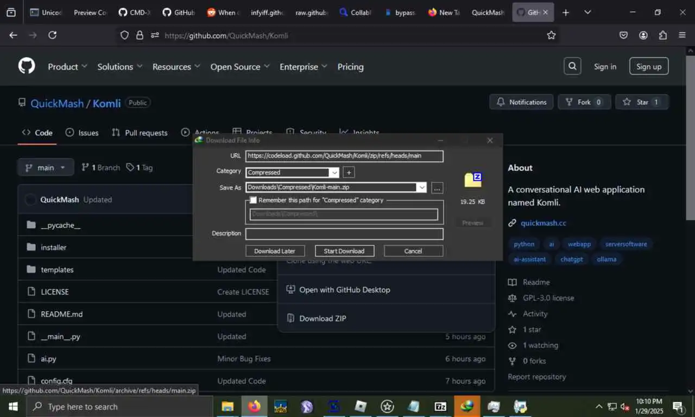Click Windows taskbar search box
The width and height of the screenshot is (695, 417).
119,406
